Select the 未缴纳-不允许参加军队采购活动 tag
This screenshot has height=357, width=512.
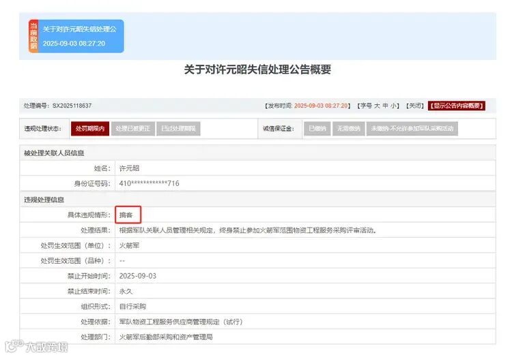412,129
